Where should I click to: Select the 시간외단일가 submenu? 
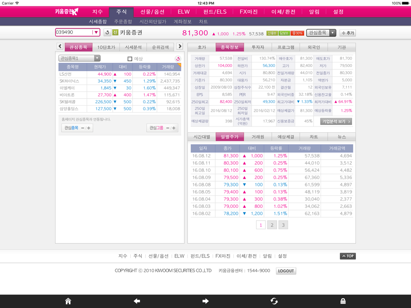coord(153,21)
